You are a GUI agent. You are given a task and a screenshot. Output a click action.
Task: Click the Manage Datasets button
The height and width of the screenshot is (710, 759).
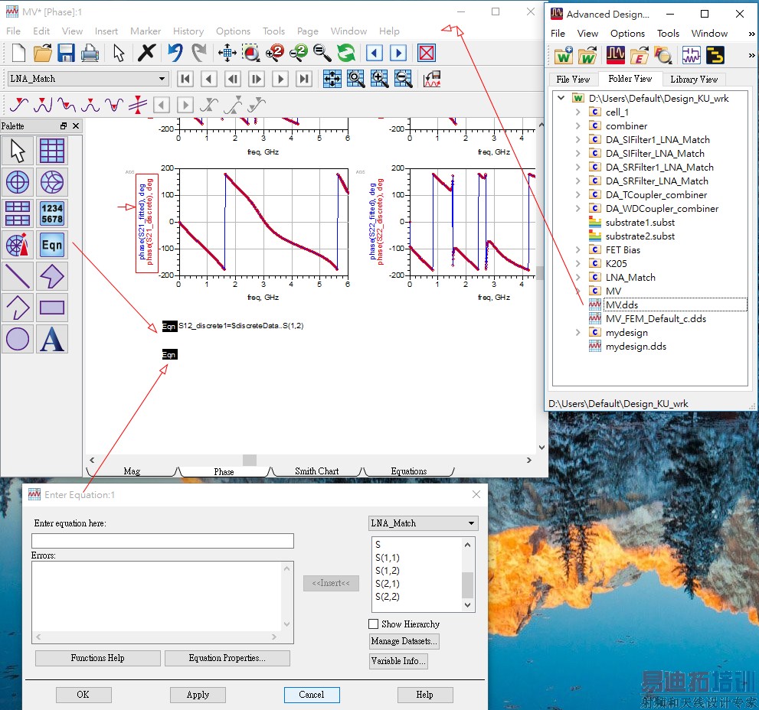pos(404,641)
